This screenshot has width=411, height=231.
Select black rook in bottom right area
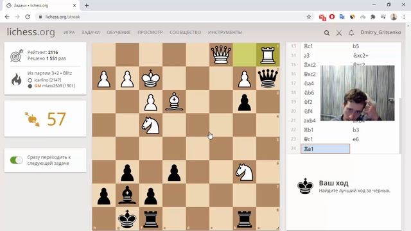[244, 219]
